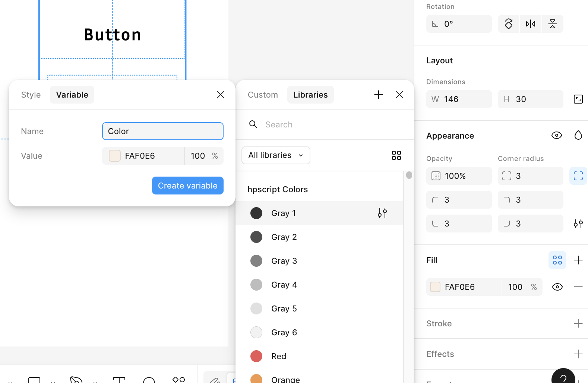Screen dimensions: 588x383
Task: Open the All libraries dropdown
Action: click(x=276, y=155)
